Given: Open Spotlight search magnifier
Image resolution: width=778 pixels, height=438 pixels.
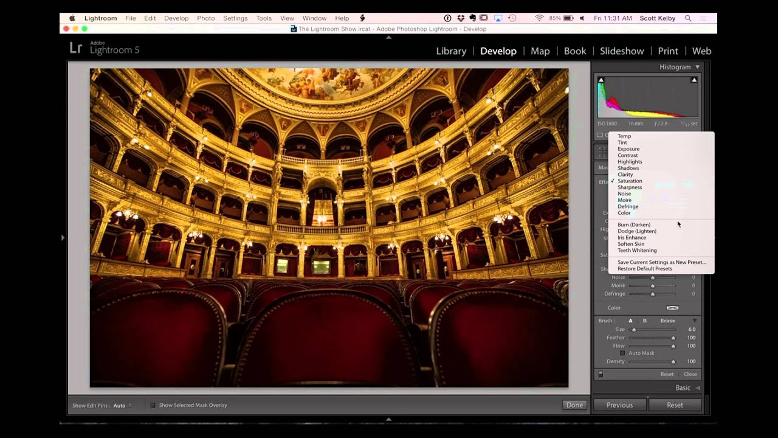Looking at the screenshot, I should [689, 18].
